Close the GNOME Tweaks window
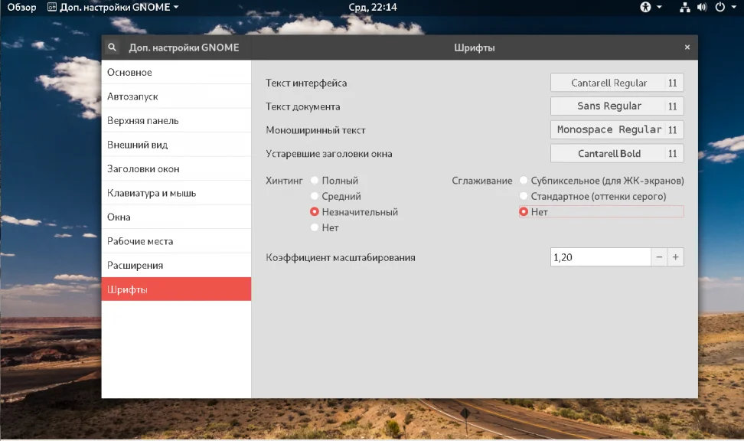The height and width of the screenshot is (441, 744). 687,47
